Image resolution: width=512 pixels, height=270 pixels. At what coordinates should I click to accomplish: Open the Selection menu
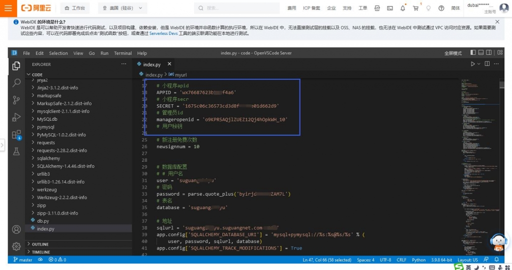click(58, 53)
